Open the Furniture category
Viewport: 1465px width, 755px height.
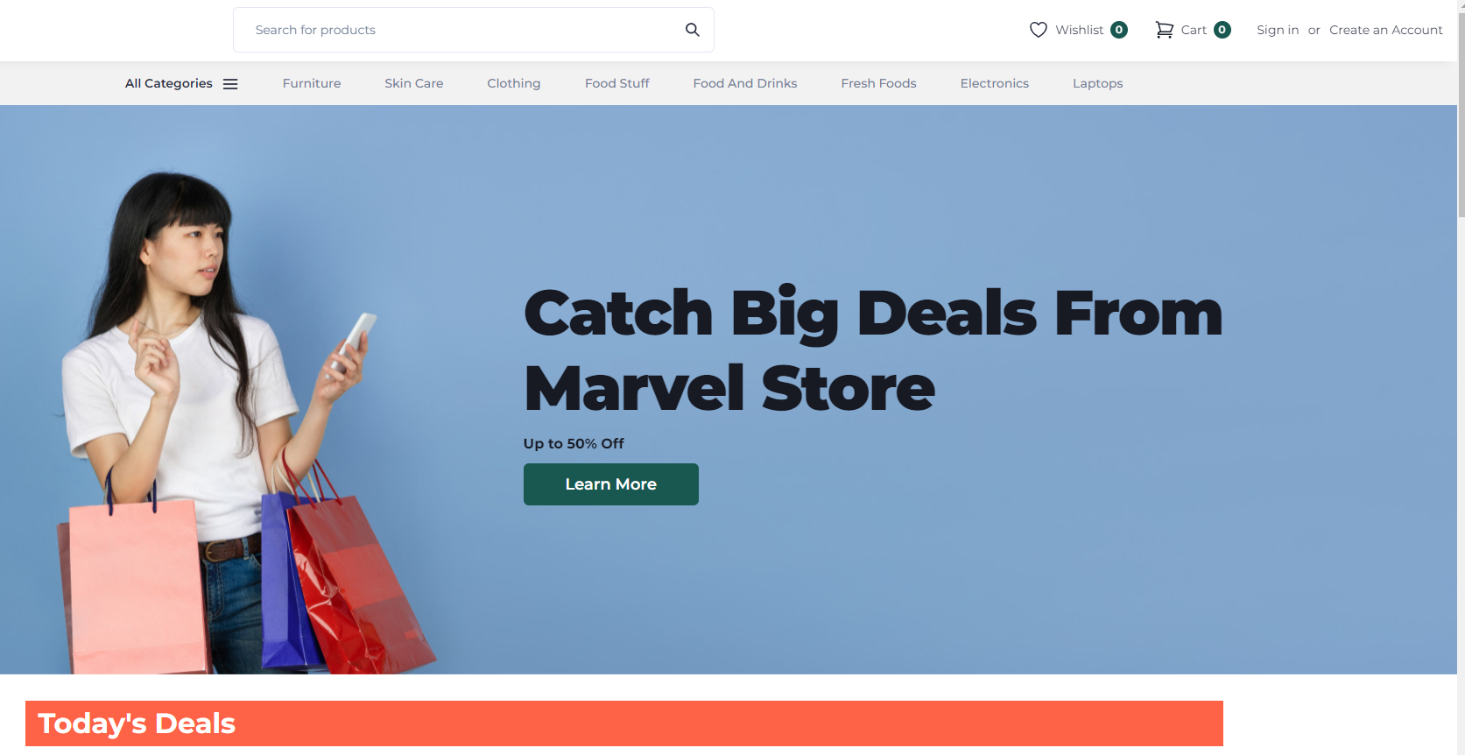tap(312, 83)
